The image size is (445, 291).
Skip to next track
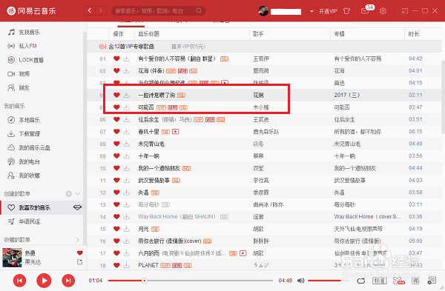(68, 281)
